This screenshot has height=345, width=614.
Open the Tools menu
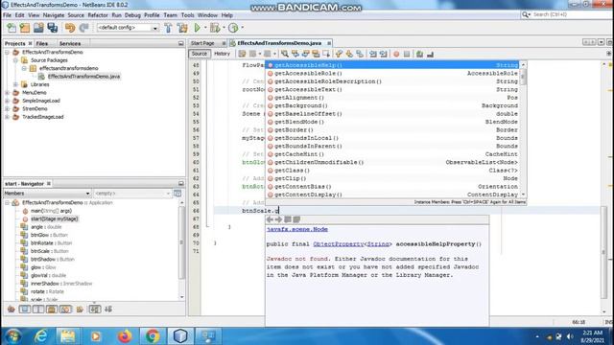point(188,15)
